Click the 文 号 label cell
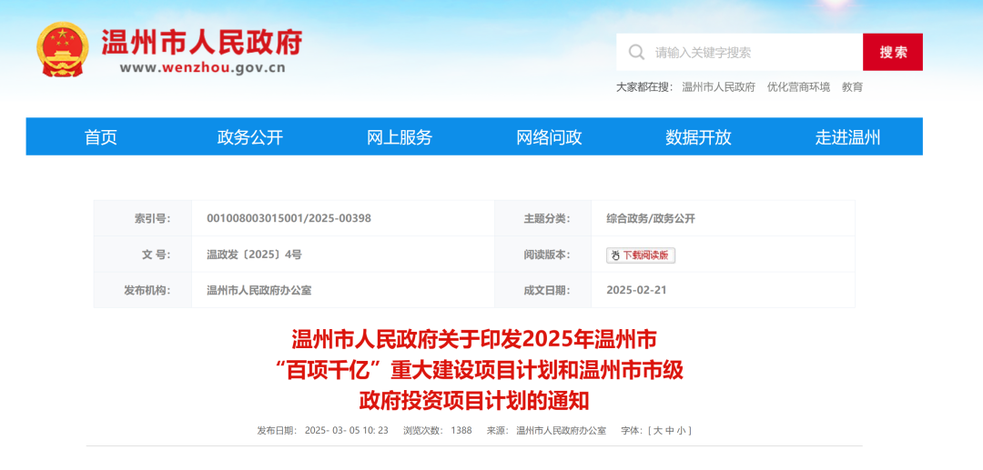Viewport: 983px width, 470px height. 143,255
